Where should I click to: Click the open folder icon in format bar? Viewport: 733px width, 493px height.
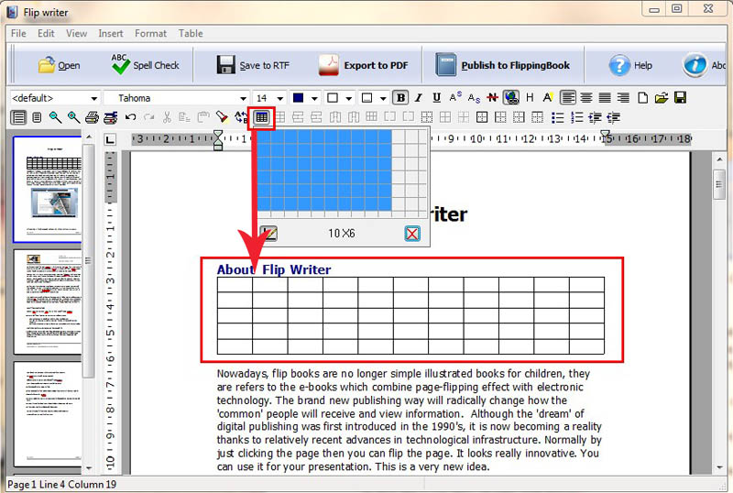point(662,98)
